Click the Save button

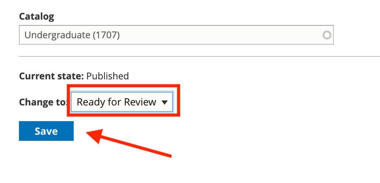(x=46, y=131)
